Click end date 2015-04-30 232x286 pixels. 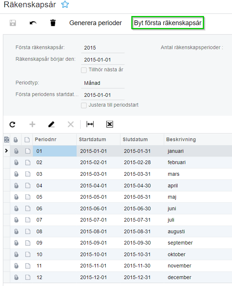(x=142, y=186)
